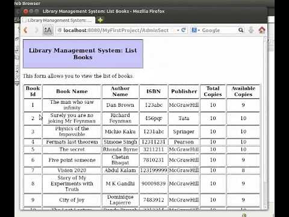Click author 'Michio Kaku'

point(120,131)
